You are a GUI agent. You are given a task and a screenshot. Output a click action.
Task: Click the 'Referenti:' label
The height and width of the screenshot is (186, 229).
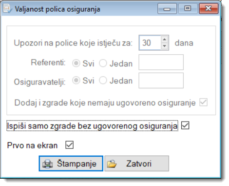[x=48, y=62]
